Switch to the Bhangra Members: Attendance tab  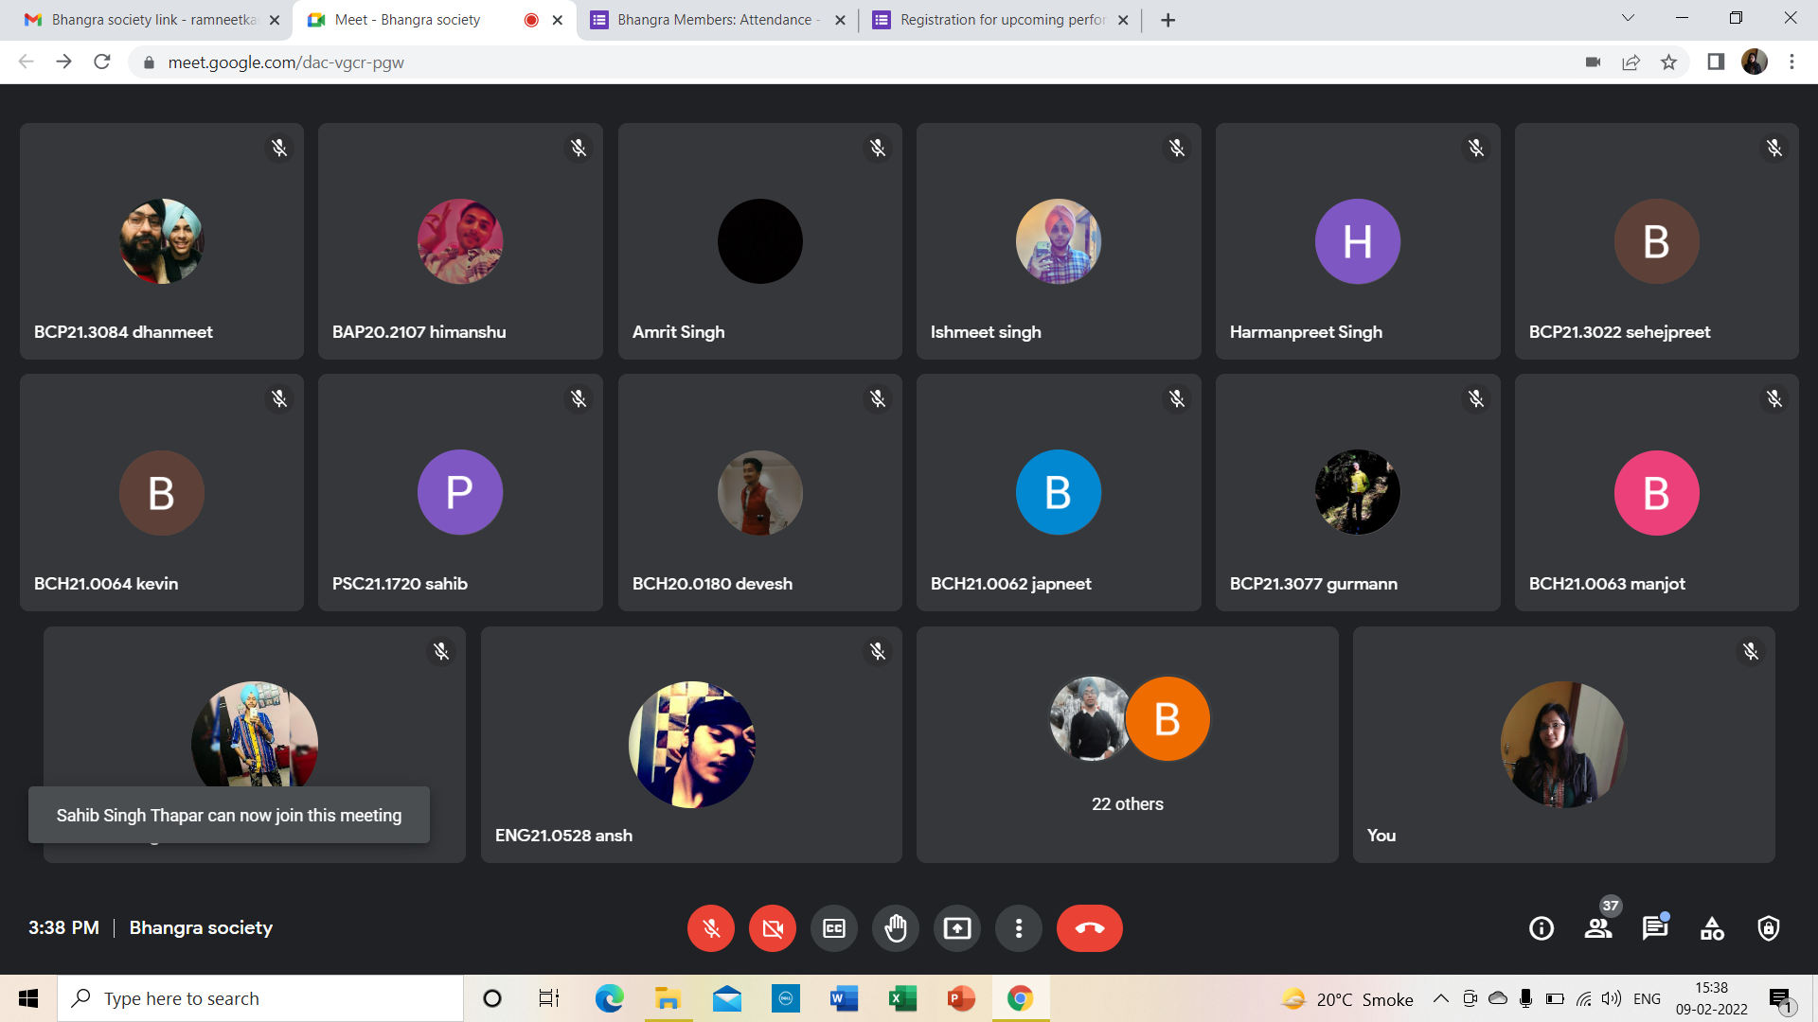pyautogui.click(x=715, y=20)
